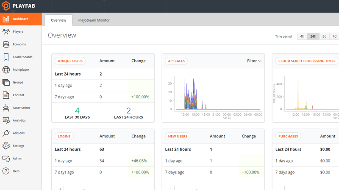
Task: Click the Economy coin stack icon
Action: (x=6, y=45)
